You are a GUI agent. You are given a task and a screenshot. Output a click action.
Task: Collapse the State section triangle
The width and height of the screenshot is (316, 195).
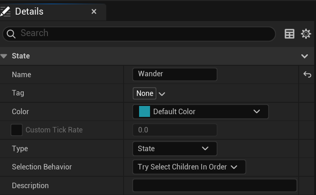[x=4, y=56]
